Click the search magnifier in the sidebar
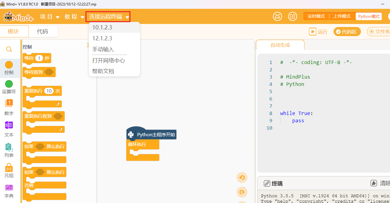 (9, 49)
